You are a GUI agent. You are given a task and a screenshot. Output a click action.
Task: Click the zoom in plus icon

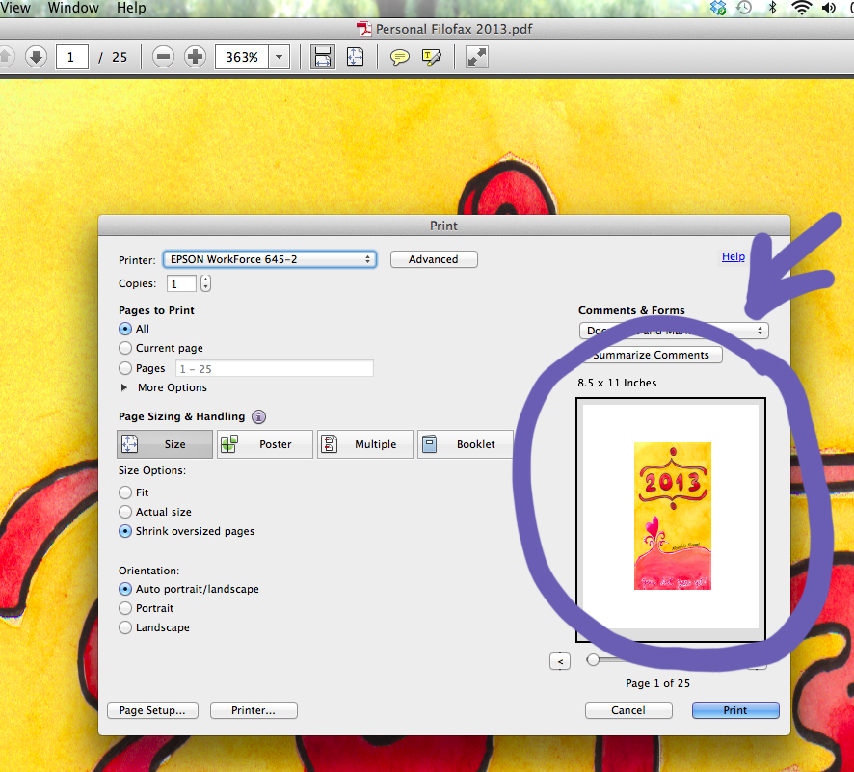click(x=195, y=57)
